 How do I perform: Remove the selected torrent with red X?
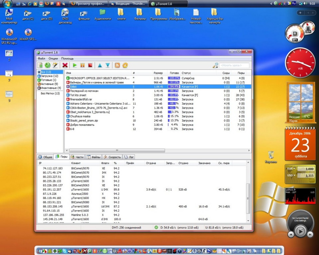click(x=65, y=65)
